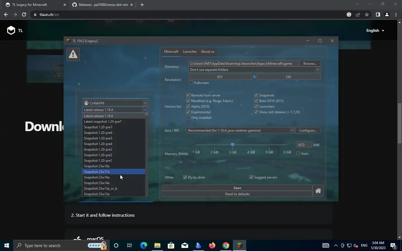Open English language dropdown on webpage

click(375, 30)
